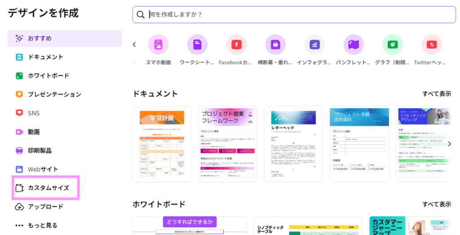Open the ワークシート design type icon
Screen dimensions: 460x235
[x=197, y=44]
